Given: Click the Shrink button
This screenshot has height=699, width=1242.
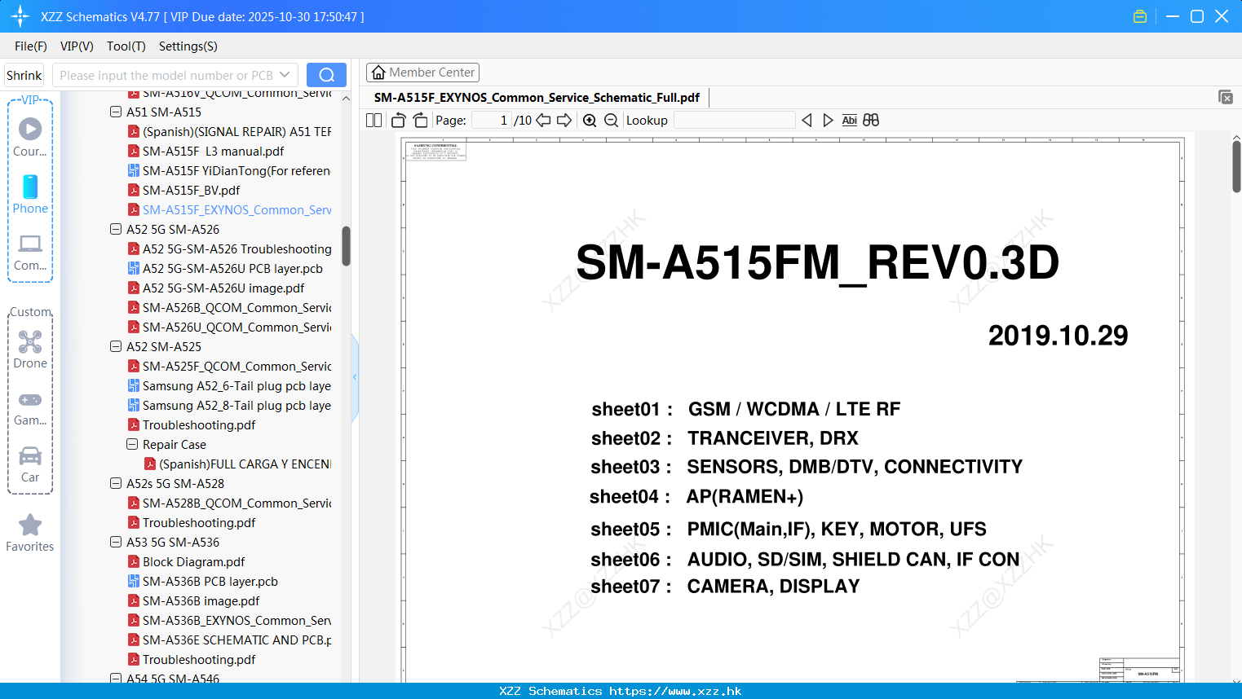Looking at the screenshot, I should 24,75.
